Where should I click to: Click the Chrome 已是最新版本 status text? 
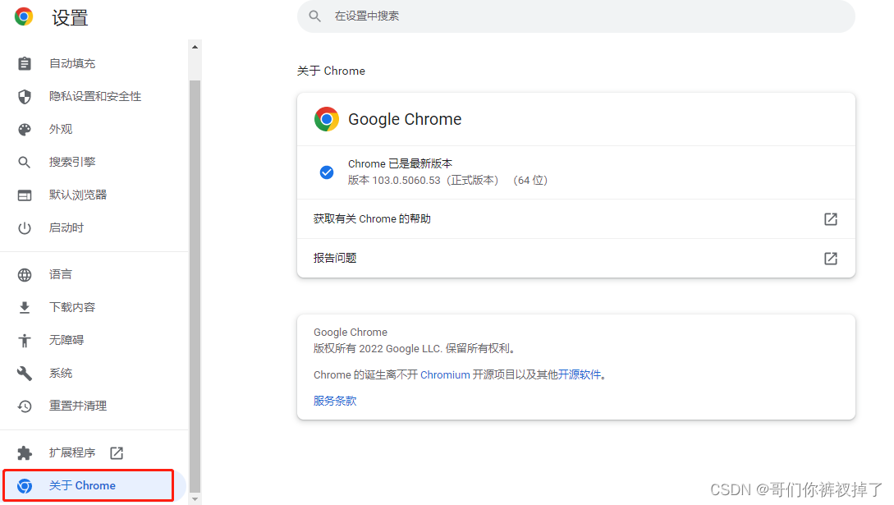point(401,163)
